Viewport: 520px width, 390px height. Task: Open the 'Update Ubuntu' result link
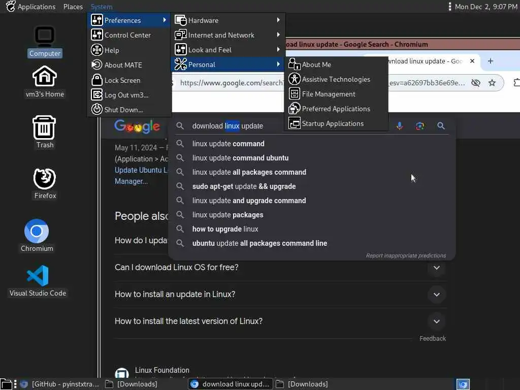point(141,175)
